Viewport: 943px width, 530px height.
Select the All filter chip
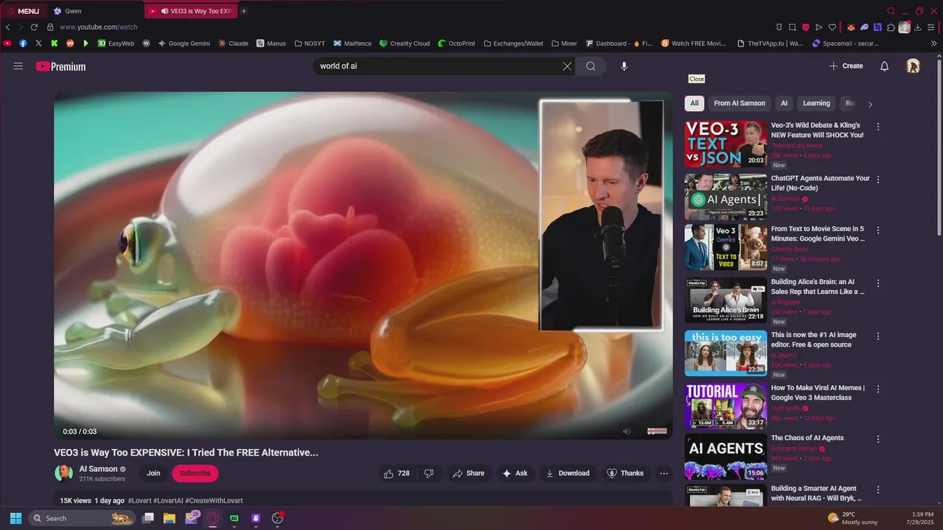tap(694, 104)
